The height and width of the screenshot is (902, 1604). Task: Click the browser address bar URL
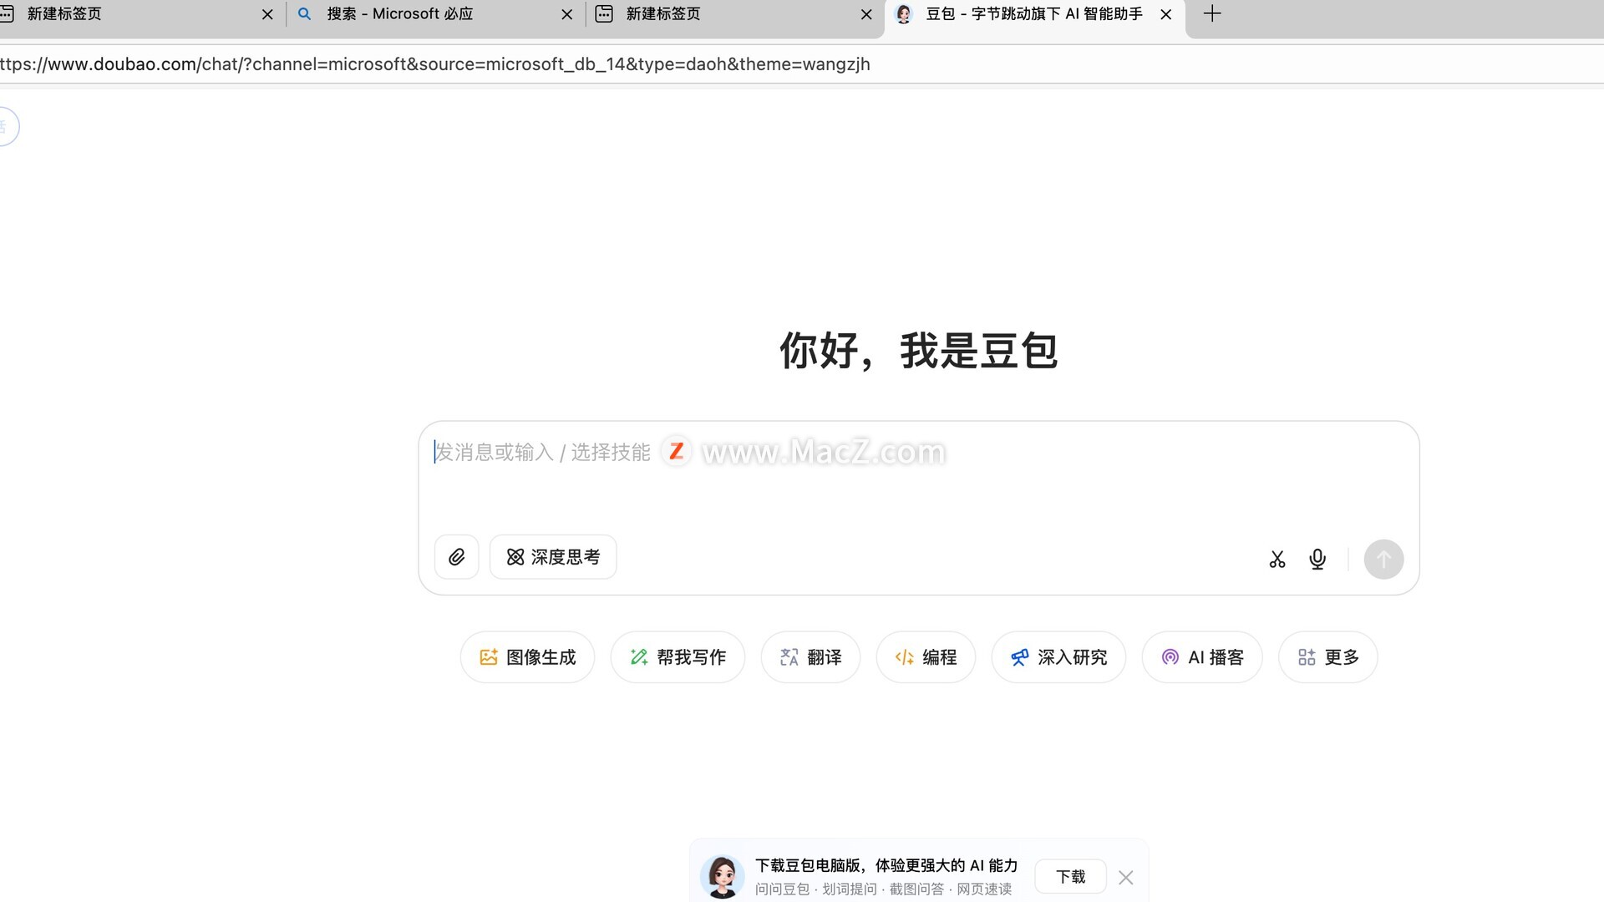pos(434,64)
